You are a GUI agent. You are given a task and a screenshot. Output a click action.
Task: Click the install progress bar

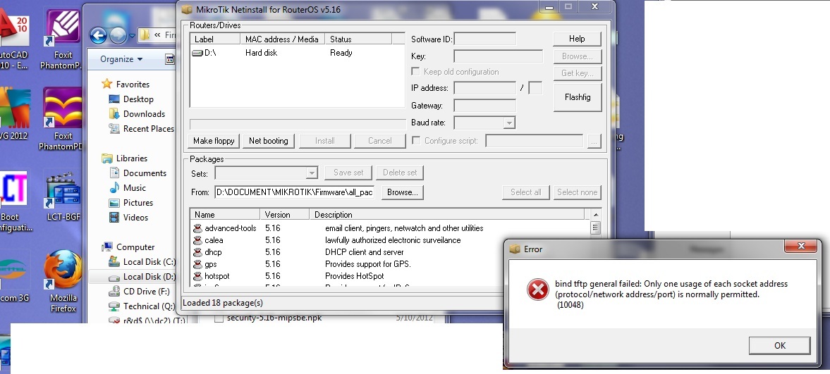point(298,124)
